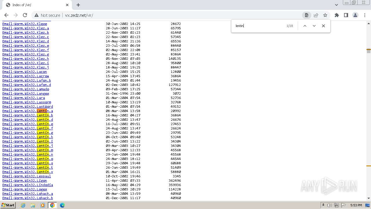
Task: Go forward to the next page
Action: (16, 15)
